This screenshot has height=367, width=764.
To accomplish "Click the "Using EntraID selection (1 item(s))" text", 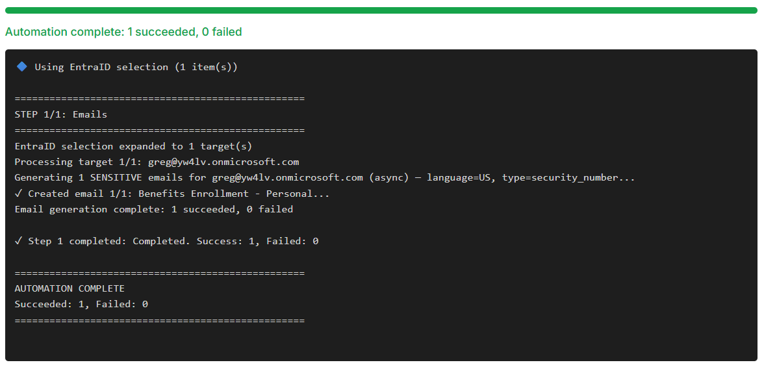I will [x=136, y=67].
